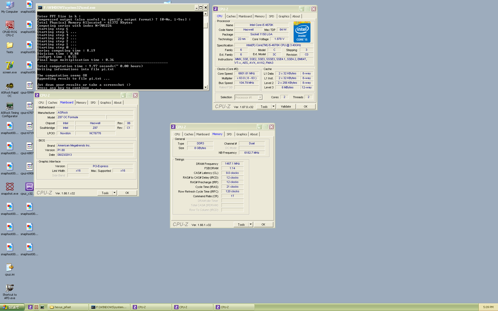Click the system tray clock showing 5:09 PM
Viewport: 498px width, 311px height.
tap(488, 307)
